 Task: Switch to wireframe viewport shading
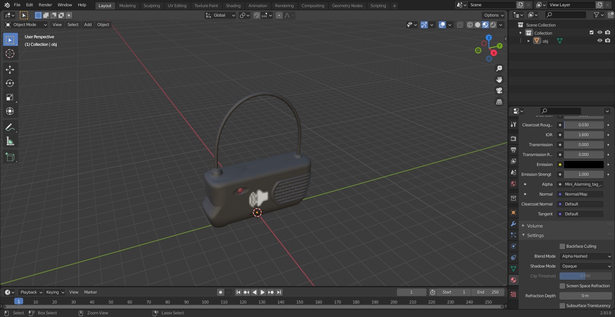[x=470, y=25]
